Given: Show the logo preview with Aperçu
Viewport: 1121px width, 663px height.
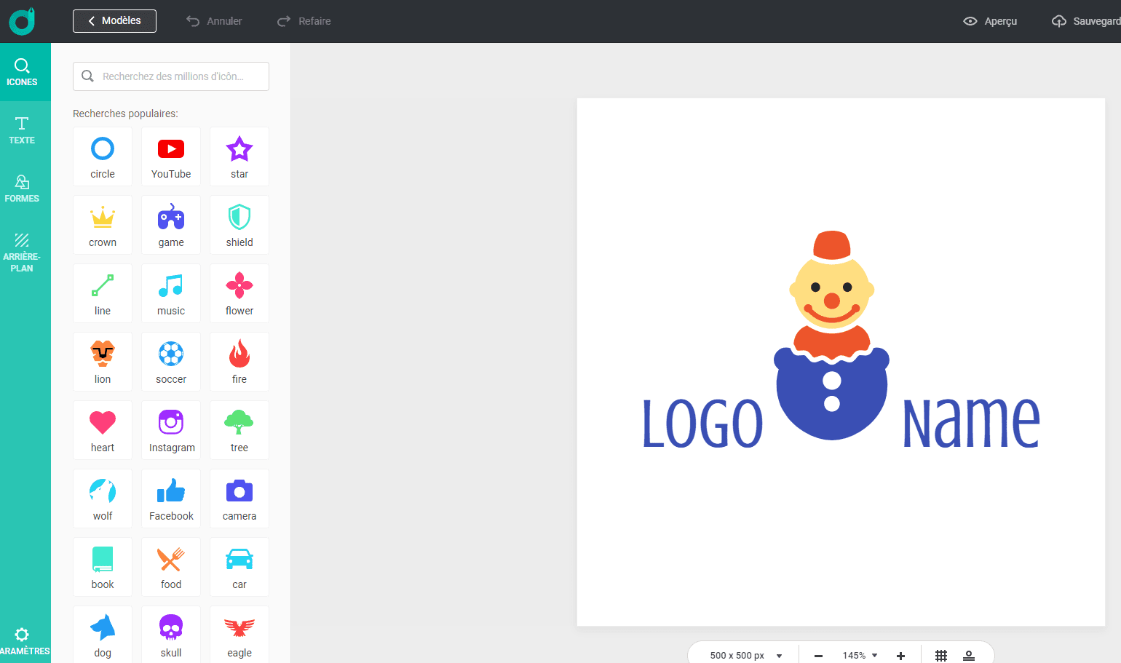Looking at the screenshot, I should click(x=990, y=21).
